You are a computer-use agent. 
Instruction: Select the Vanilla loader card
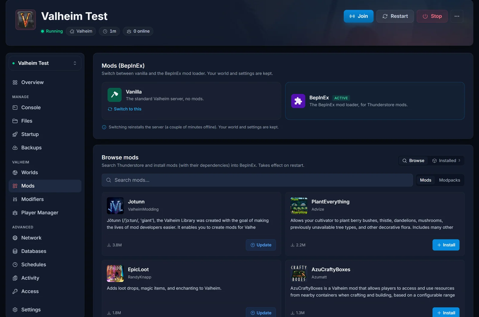click(191, 101)
